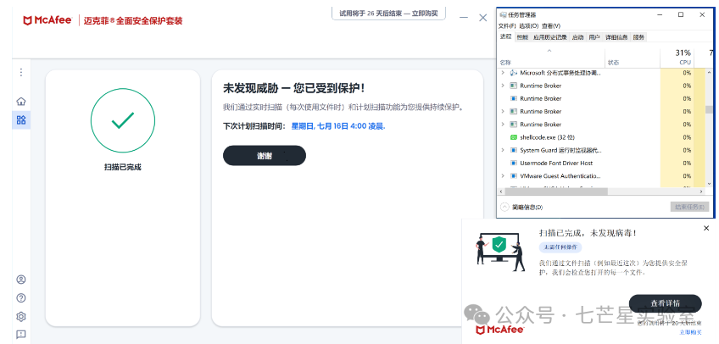Click the horizontal scrollbar right arrow

coord(701,191)
